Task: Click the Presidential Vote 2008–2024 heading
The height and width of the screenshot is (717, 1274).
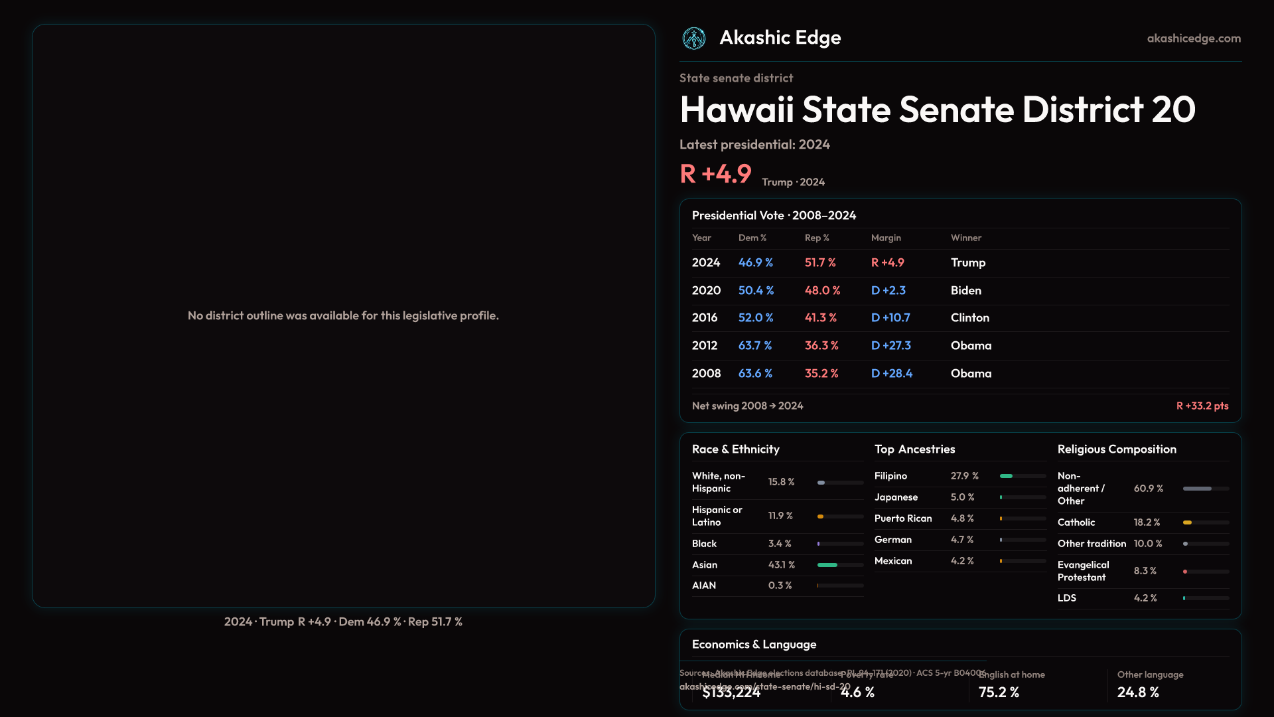Action: [774, 216]
